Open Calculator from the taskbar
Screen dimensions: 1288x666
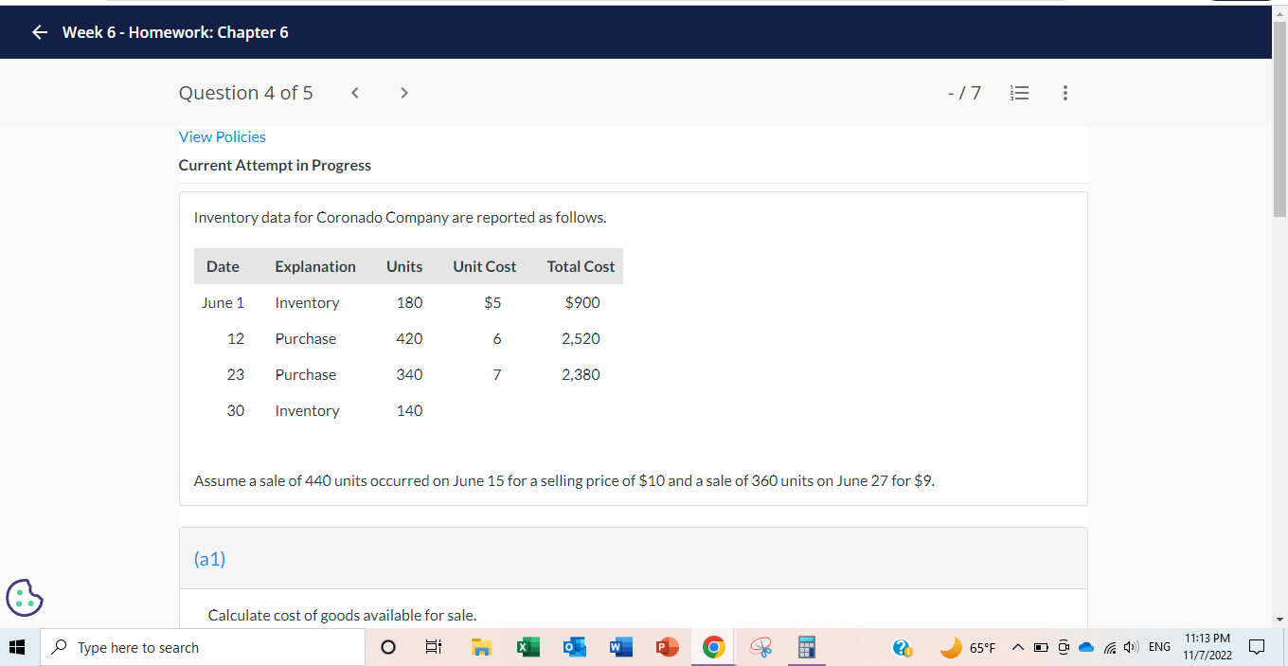point(807,648)
